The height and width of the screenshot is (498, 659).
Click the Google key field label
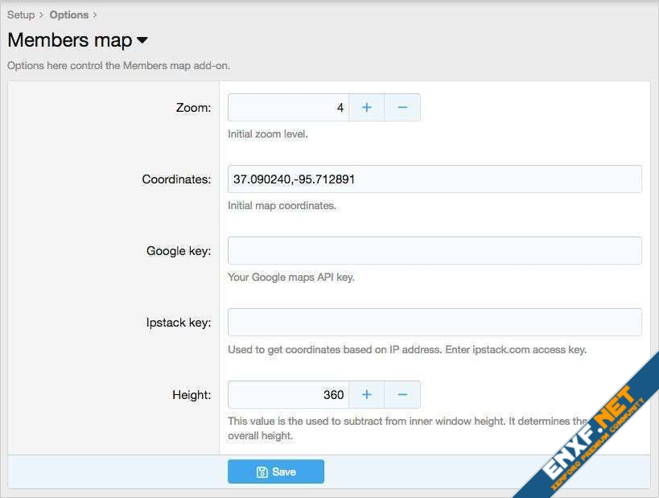pyautogui.click(x=179, y=251)
